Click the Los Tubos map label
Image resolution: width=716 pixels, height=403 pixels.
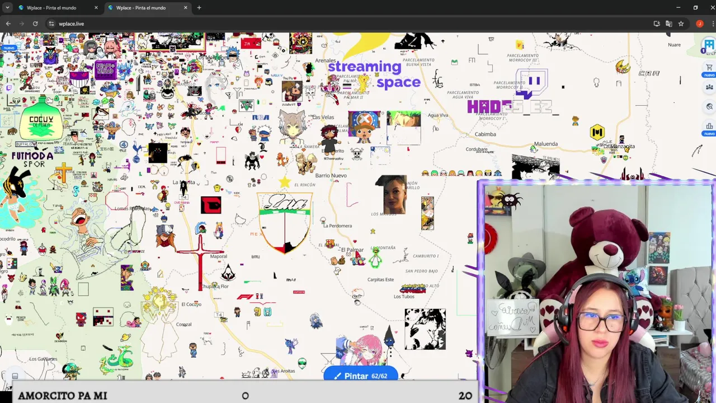click(404, 297)
